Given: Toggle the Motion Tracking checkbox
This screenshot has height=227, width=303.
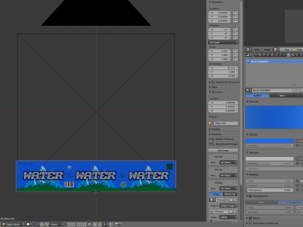Looking at the screenshot, I should (213, 139).
